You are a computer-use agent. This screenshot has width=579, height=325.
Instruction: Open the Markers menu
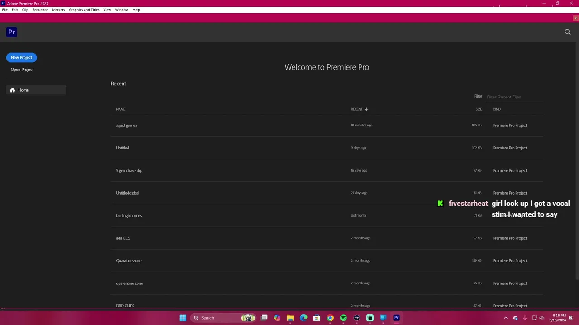(58, 10)
